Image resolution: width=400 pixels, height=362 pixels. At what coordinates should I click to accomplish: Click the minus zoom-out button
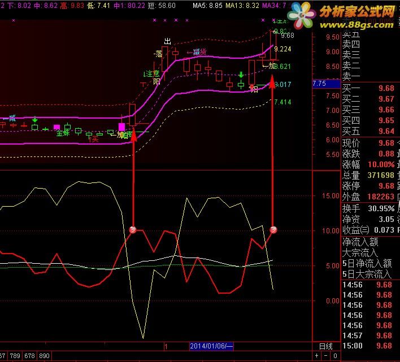[326, 356]
